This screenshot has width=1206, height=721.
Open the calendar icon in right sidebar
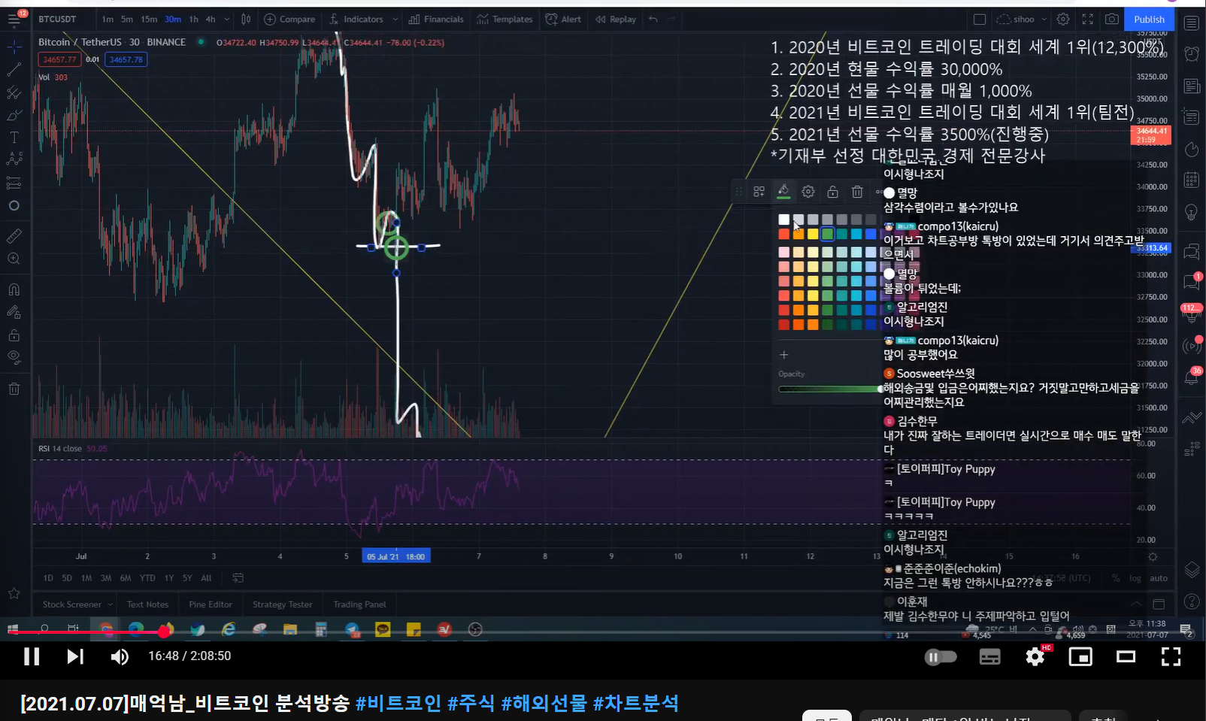(x=1192, y=180)
